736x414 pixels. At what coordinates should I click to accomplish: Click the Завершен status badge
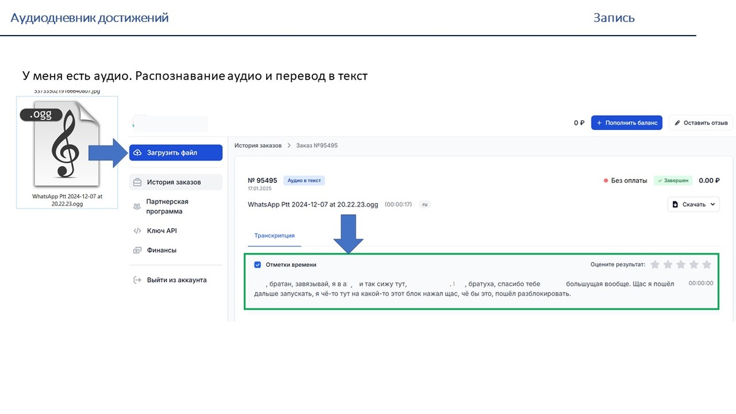click(x=673, y=180)
